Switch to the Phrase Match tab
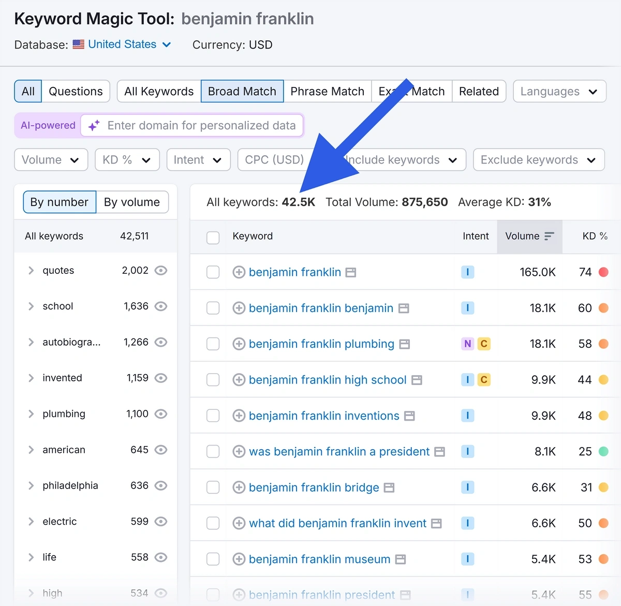The width and height of the screenshot is (621, 606). 327,92
